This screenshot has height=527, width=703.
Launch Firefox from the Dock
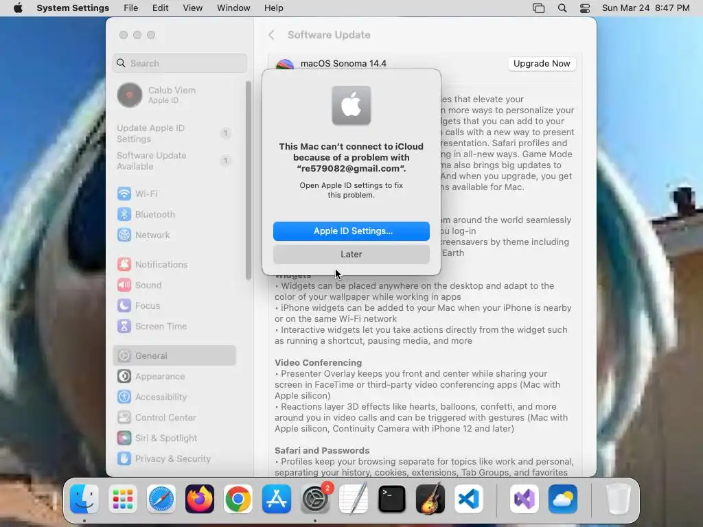(x=200, y=499)
